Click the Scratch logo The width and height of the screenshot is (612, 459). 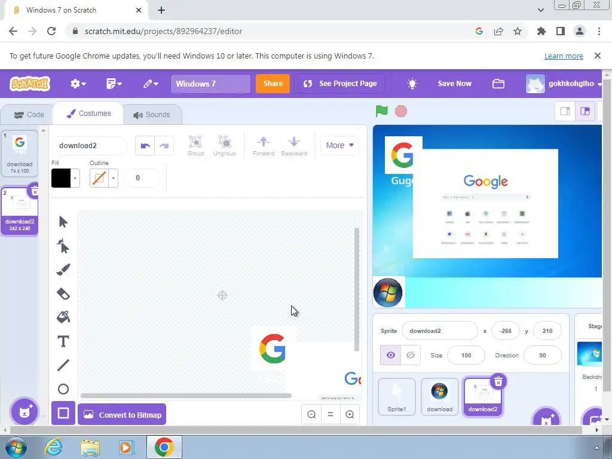click(30, 84)
